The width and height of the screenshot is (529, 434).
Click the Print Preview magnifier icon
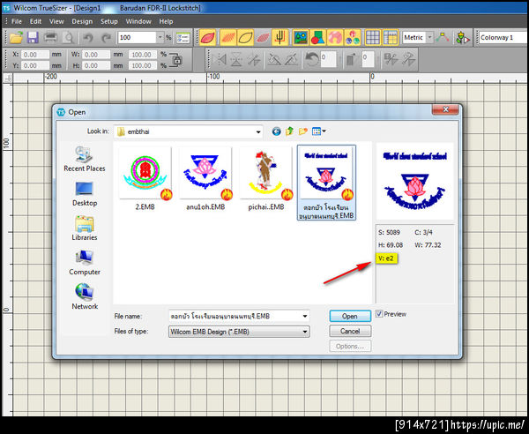coord(69,37)
